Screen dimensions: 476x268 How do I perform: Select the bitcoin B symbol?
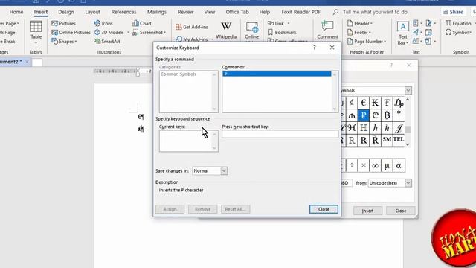point(387,115)
